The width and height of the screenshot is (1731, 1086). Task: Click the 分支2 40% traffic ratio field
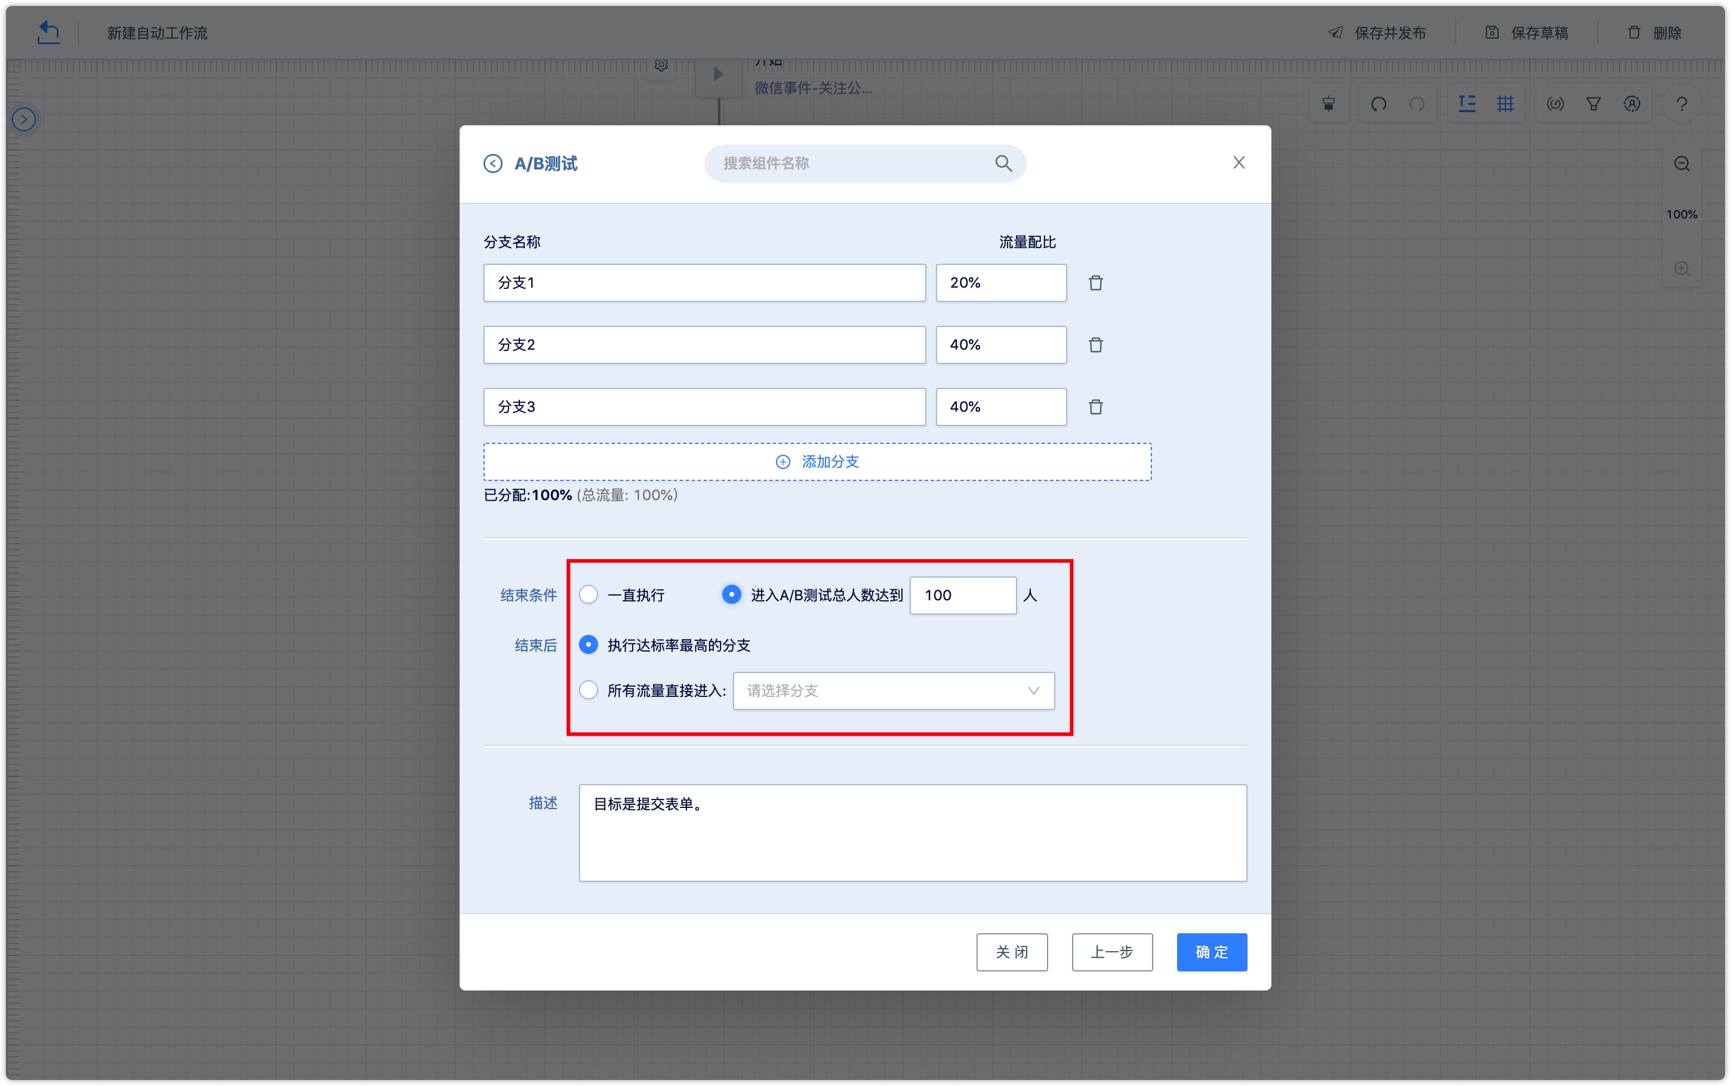[x=1001, y=345]
